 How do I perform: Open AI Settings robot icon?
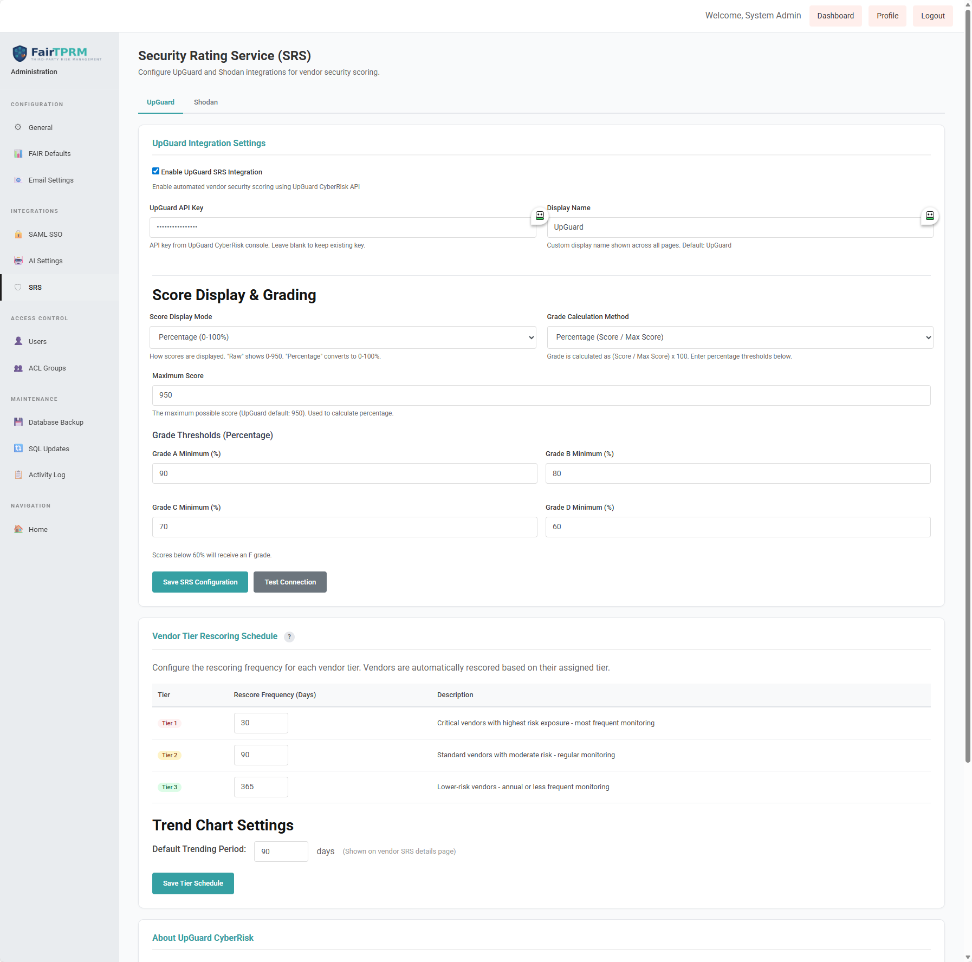tap(18, 261)
